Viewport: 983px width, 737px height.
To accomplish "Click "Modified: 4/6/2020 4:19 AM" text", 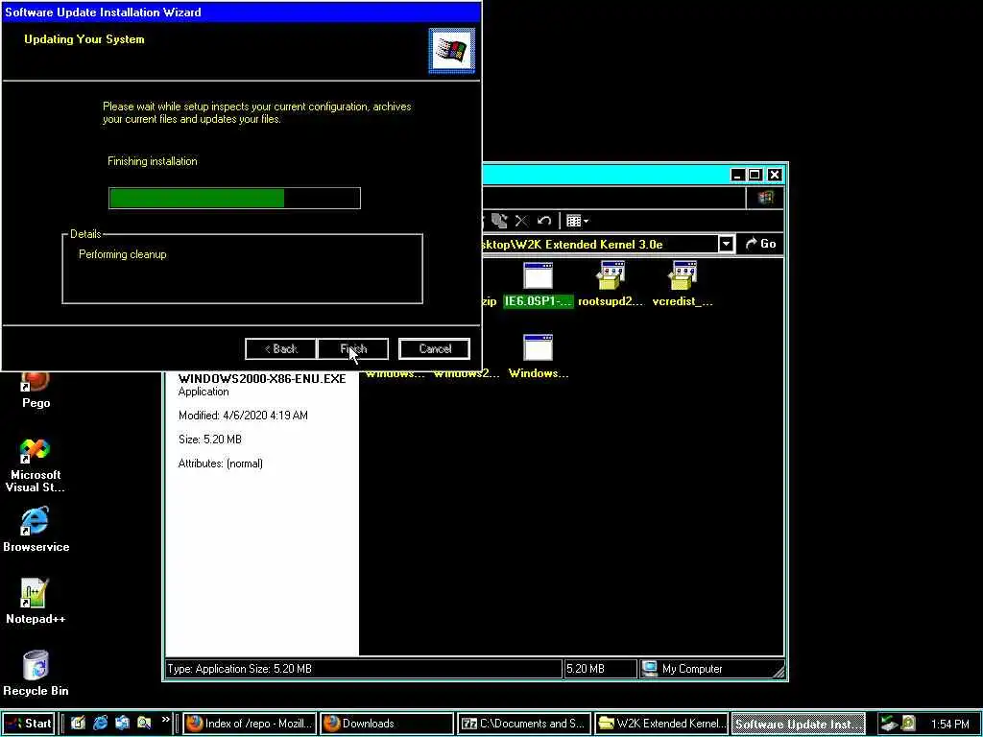I will point(243,416).
